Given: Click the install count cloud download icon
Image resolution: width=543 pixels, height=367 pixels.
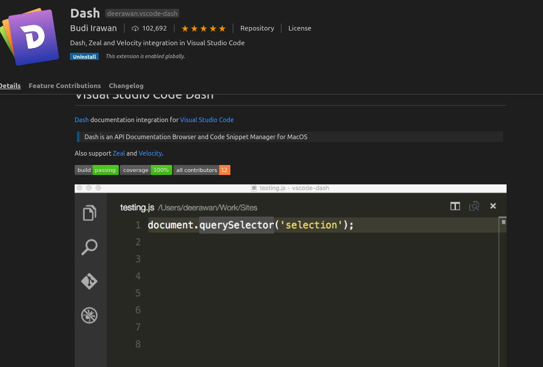Looking at the screenshot, I should 135,28.
